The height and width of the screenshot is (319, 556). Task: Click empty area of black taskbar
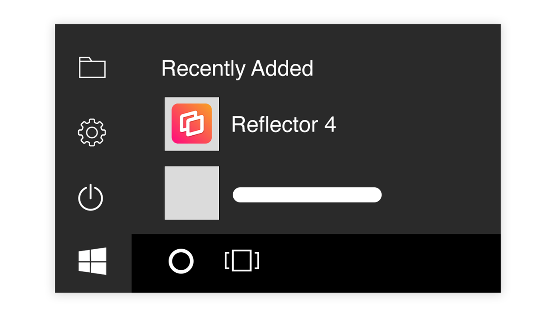pyautogui.click(x=379, y=263)
